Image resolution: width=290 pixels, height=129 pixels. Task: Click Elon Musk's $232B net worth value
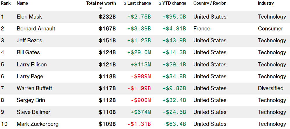coord(107,17)
